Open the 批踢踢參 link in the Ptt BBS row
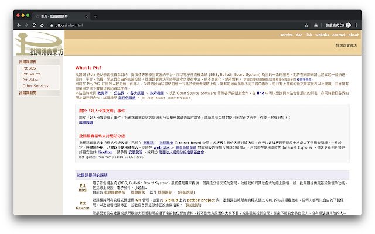Image resolution: width=375 pixels, height=234 pixels. pos(165,192)
